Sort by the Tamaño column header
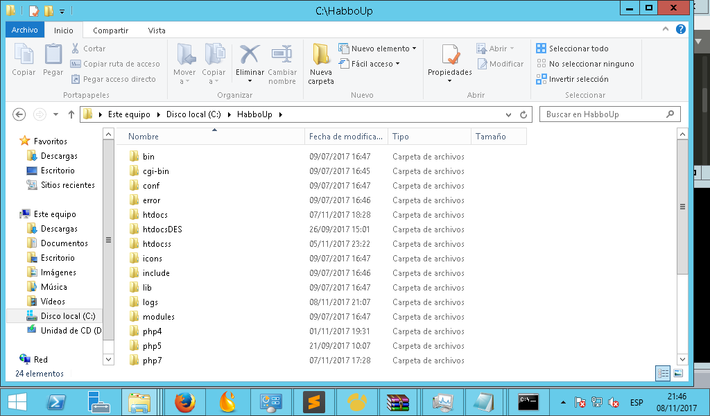Screen dimensions: 710x416 (499, 137)
